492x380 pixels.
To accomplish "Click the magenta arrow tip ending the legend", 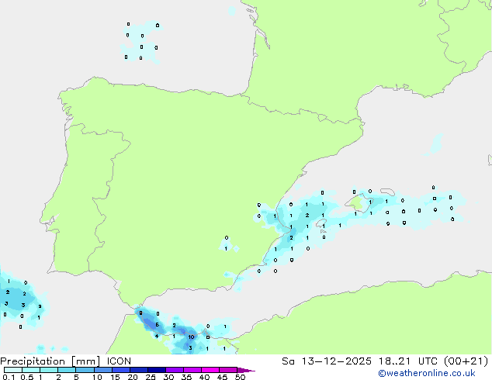I will coord(251,371).
